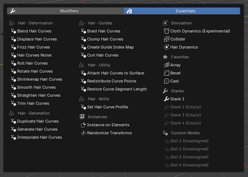Click Attach Hair Curves to Surface icon
The image size is (248, 177).
point(84,73)
